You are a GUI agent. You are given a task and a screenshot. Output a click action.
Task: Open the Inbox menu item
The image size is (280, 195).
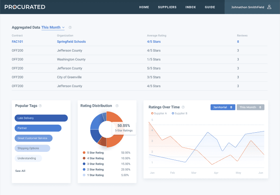click(191, 7)
